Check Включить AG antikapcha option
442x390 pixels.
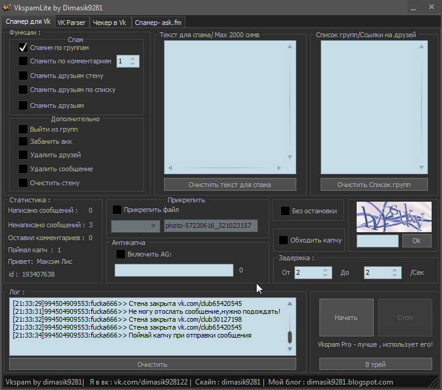121,254
